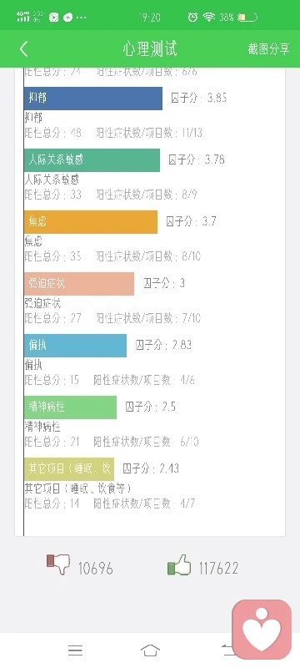Open the recent apps menu icon
The width and height of the screenshot is (300, 668).
point(75,650)
